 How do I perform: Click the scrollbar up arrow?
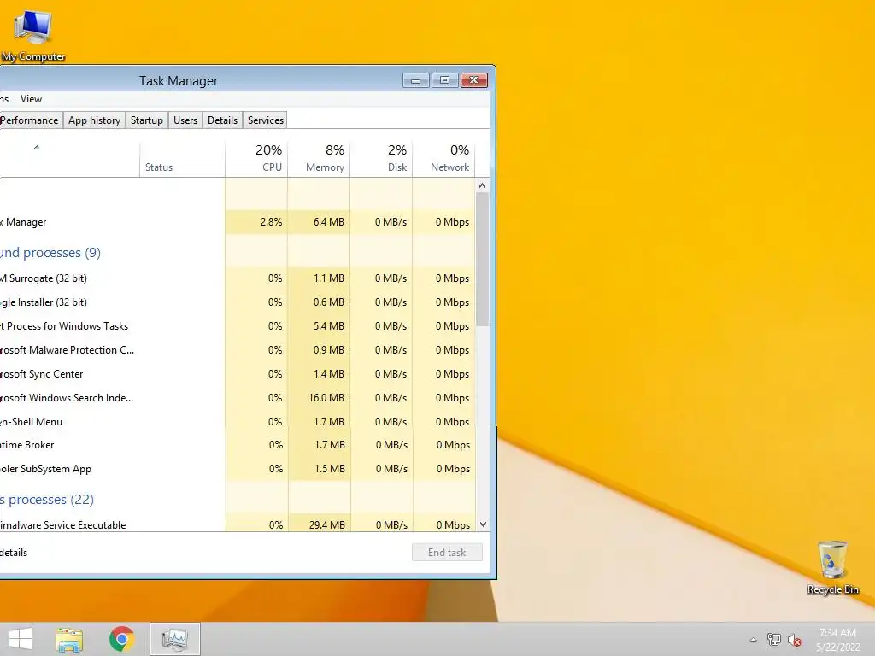pos(483,185)
